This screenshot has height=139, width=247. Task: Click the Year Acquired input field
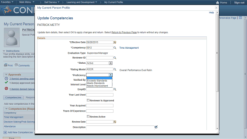pos(100,105)
